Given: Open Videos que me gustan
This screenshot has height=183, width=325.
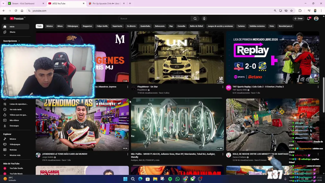Looking at the screenshot, I should [15, 115].
